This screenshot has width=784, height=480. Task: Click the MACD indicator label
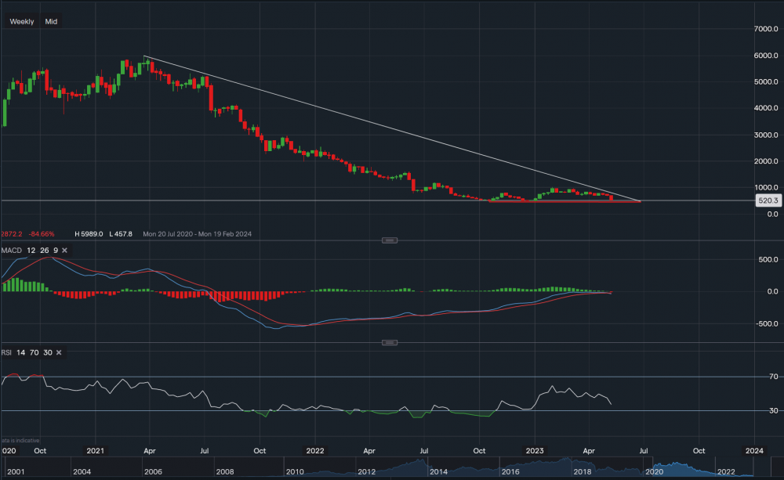[12, 251]
